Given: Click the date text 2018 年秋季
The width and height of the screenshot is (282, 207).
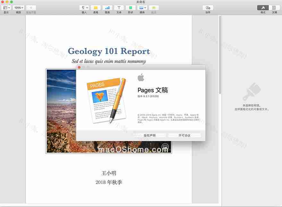Looking at the screenshot, I should click(109, 182).
